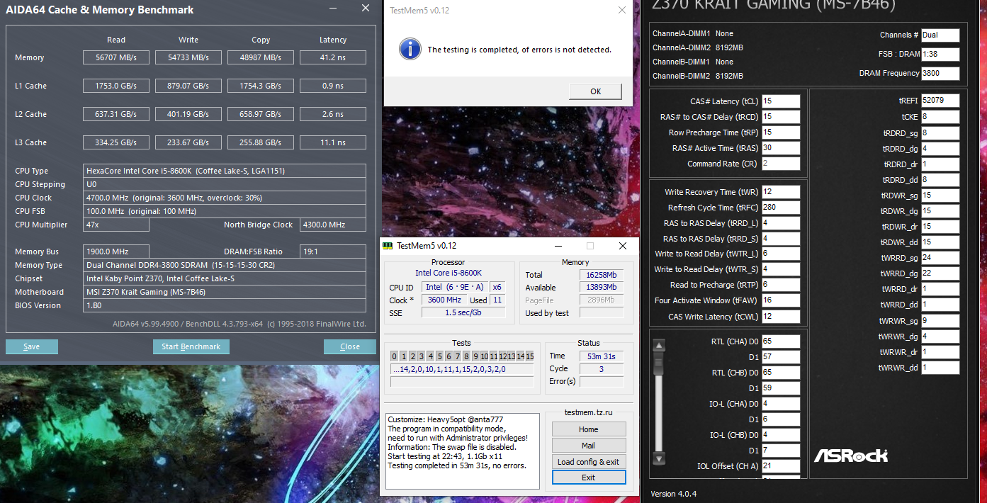
Task: Click the tCKE value field
Action: (940, 116)
